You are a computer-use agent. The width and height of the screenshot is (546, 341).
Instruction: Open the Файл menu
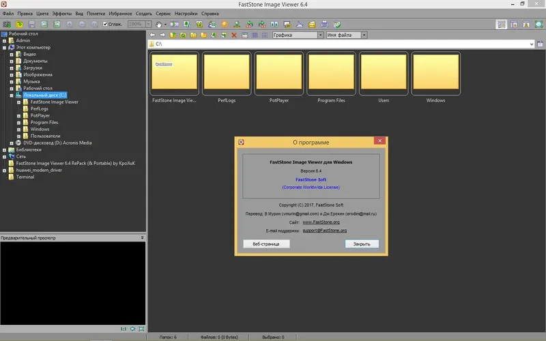pyautogui.click(x=8, y=14)
